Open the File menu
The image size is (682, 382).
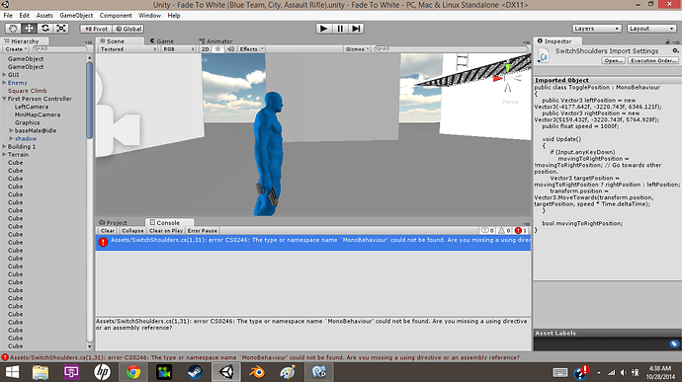point(8,15)
